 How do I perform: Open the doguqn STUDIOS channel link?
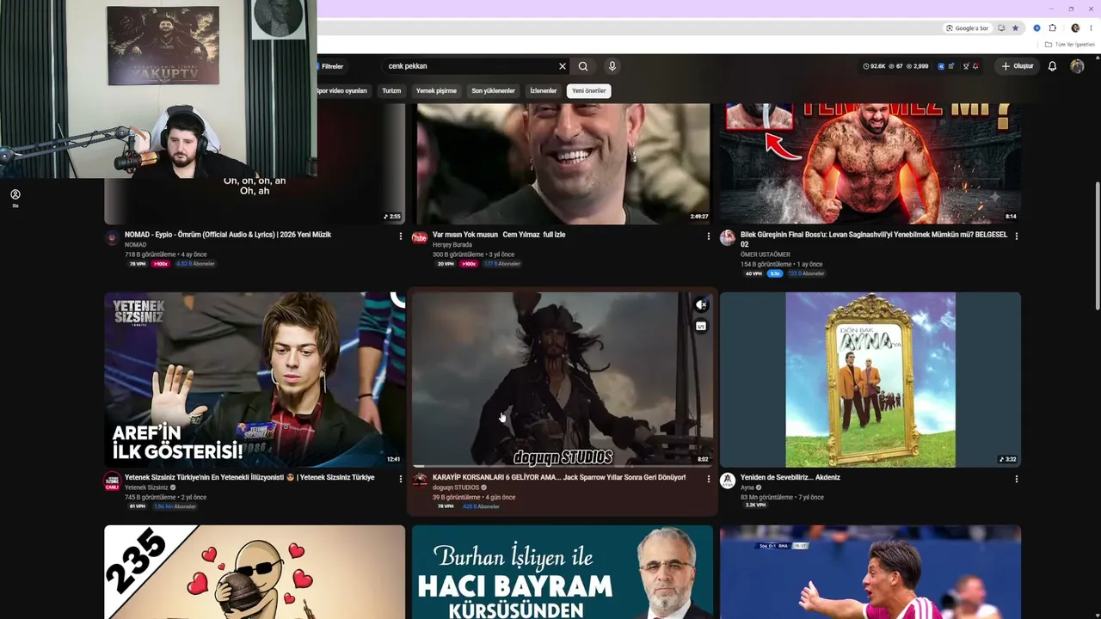tap(456, 487)
